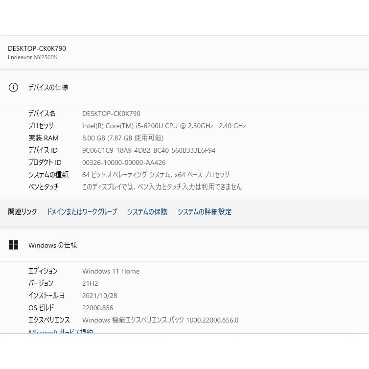Image resolution: width=369 pixels, height=369 pixels.
Task: Select the Endeavor NY2500S model text
Action: (32, 57)
